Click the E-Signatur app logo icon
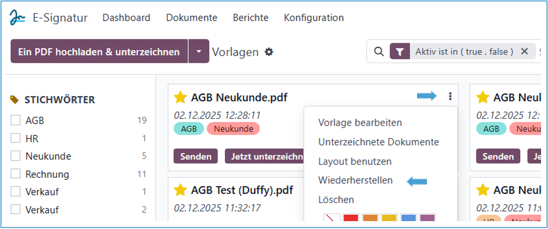 click(18, 18)
